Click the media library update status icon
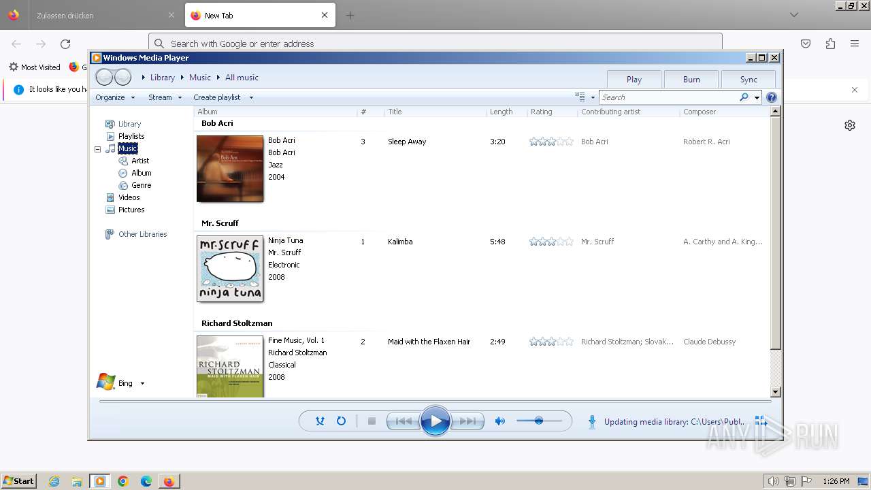 [592, 422]
